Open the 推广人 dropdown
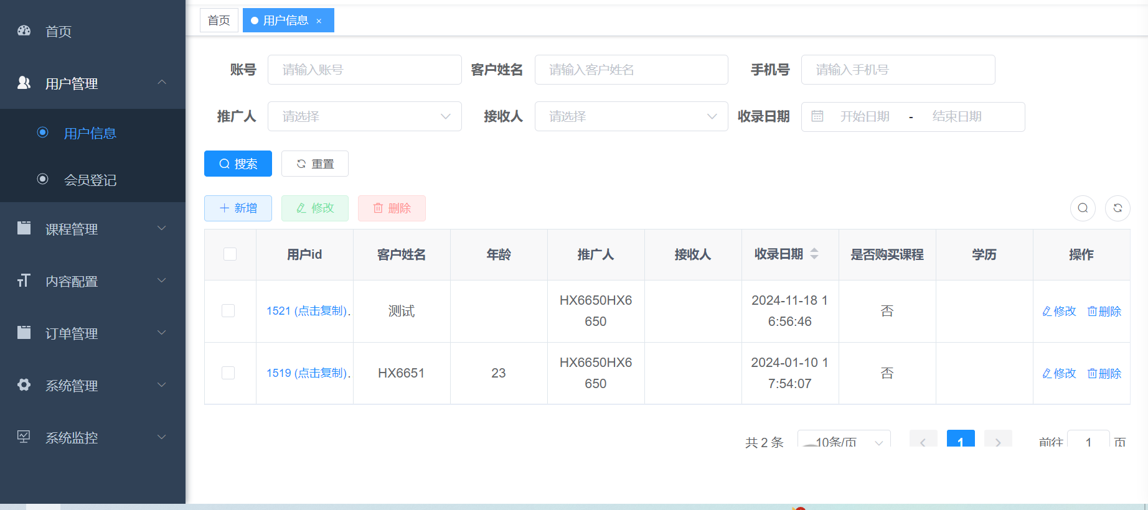Image resolution: width=1148 pixels, height=510 pixels. click(x=364, y=116)
